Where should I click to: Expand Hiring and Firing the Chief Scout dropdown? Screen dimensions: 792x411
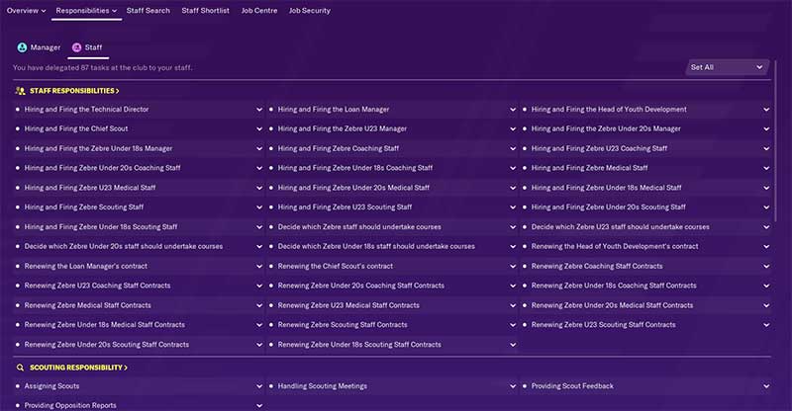[259, 129]
